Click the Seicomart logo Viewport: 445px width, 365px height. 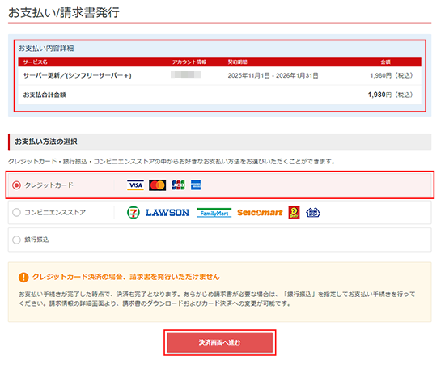click(260, 213)
